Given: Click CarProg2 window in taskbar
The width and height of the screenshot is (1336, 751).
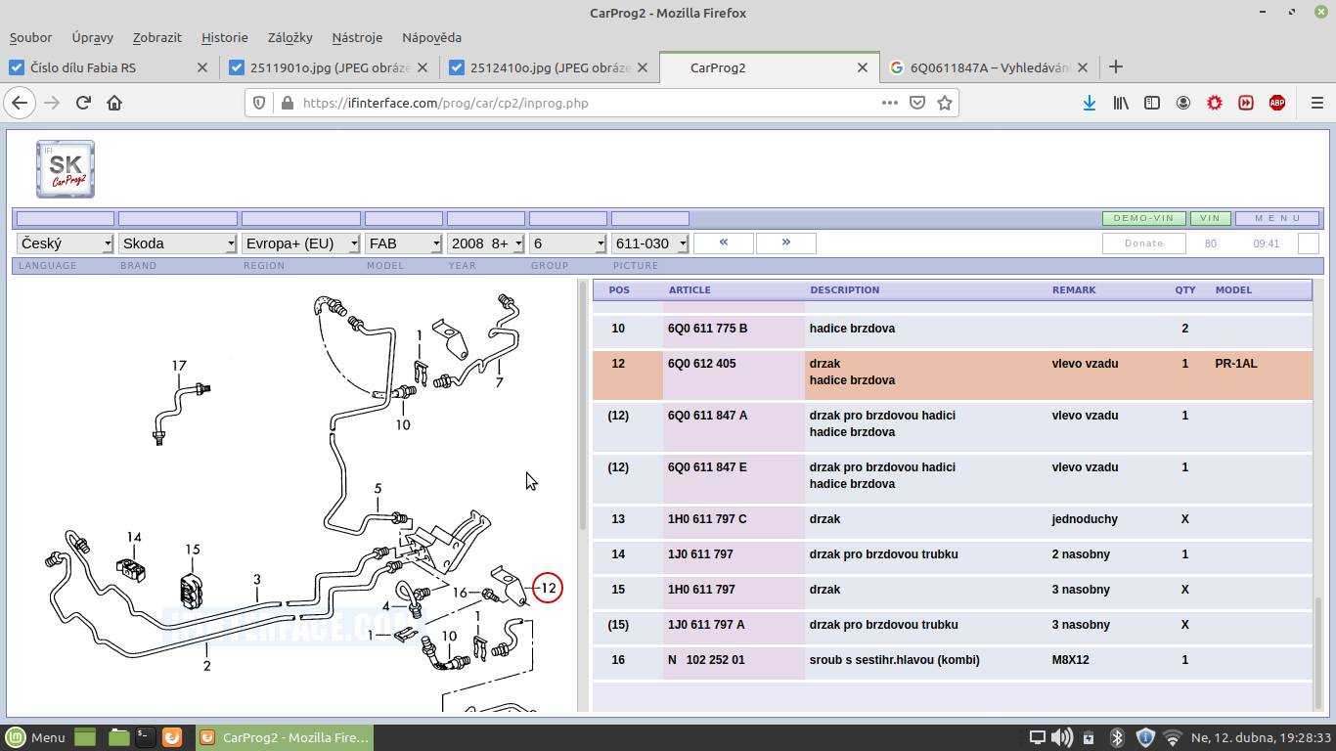Looking at the screenshot, I should (285, 737).
